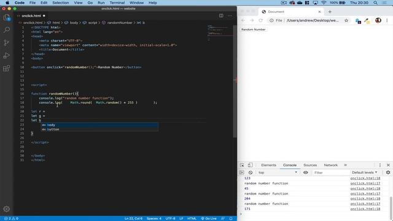Click the Ln 22, Col 6 status item
Viewport: 393px width, 221px height.
point(133,219)
